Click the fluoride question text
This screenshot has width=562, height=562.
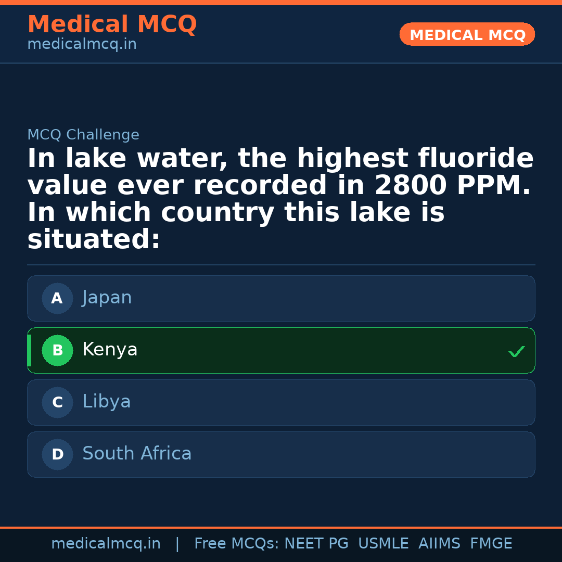click(x=280, y=199)
